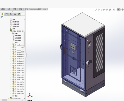Open the 布局 ribbon tab

tap(9, 9)
